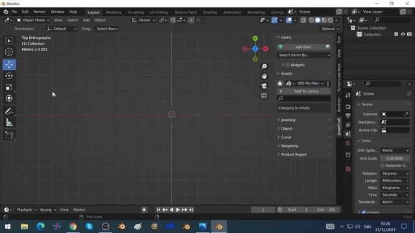The height and width of the screenshot is (233, 415).
Task: Toggle the camera view icon
Action: tap(264, 86)
